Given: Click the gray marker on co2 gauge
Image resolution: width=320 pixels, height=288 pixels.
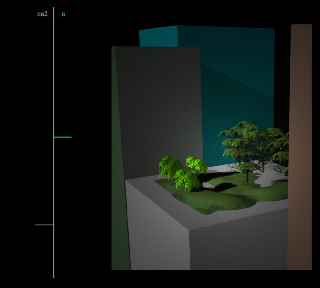Looking at the screenshot, I should click(44, 225).
